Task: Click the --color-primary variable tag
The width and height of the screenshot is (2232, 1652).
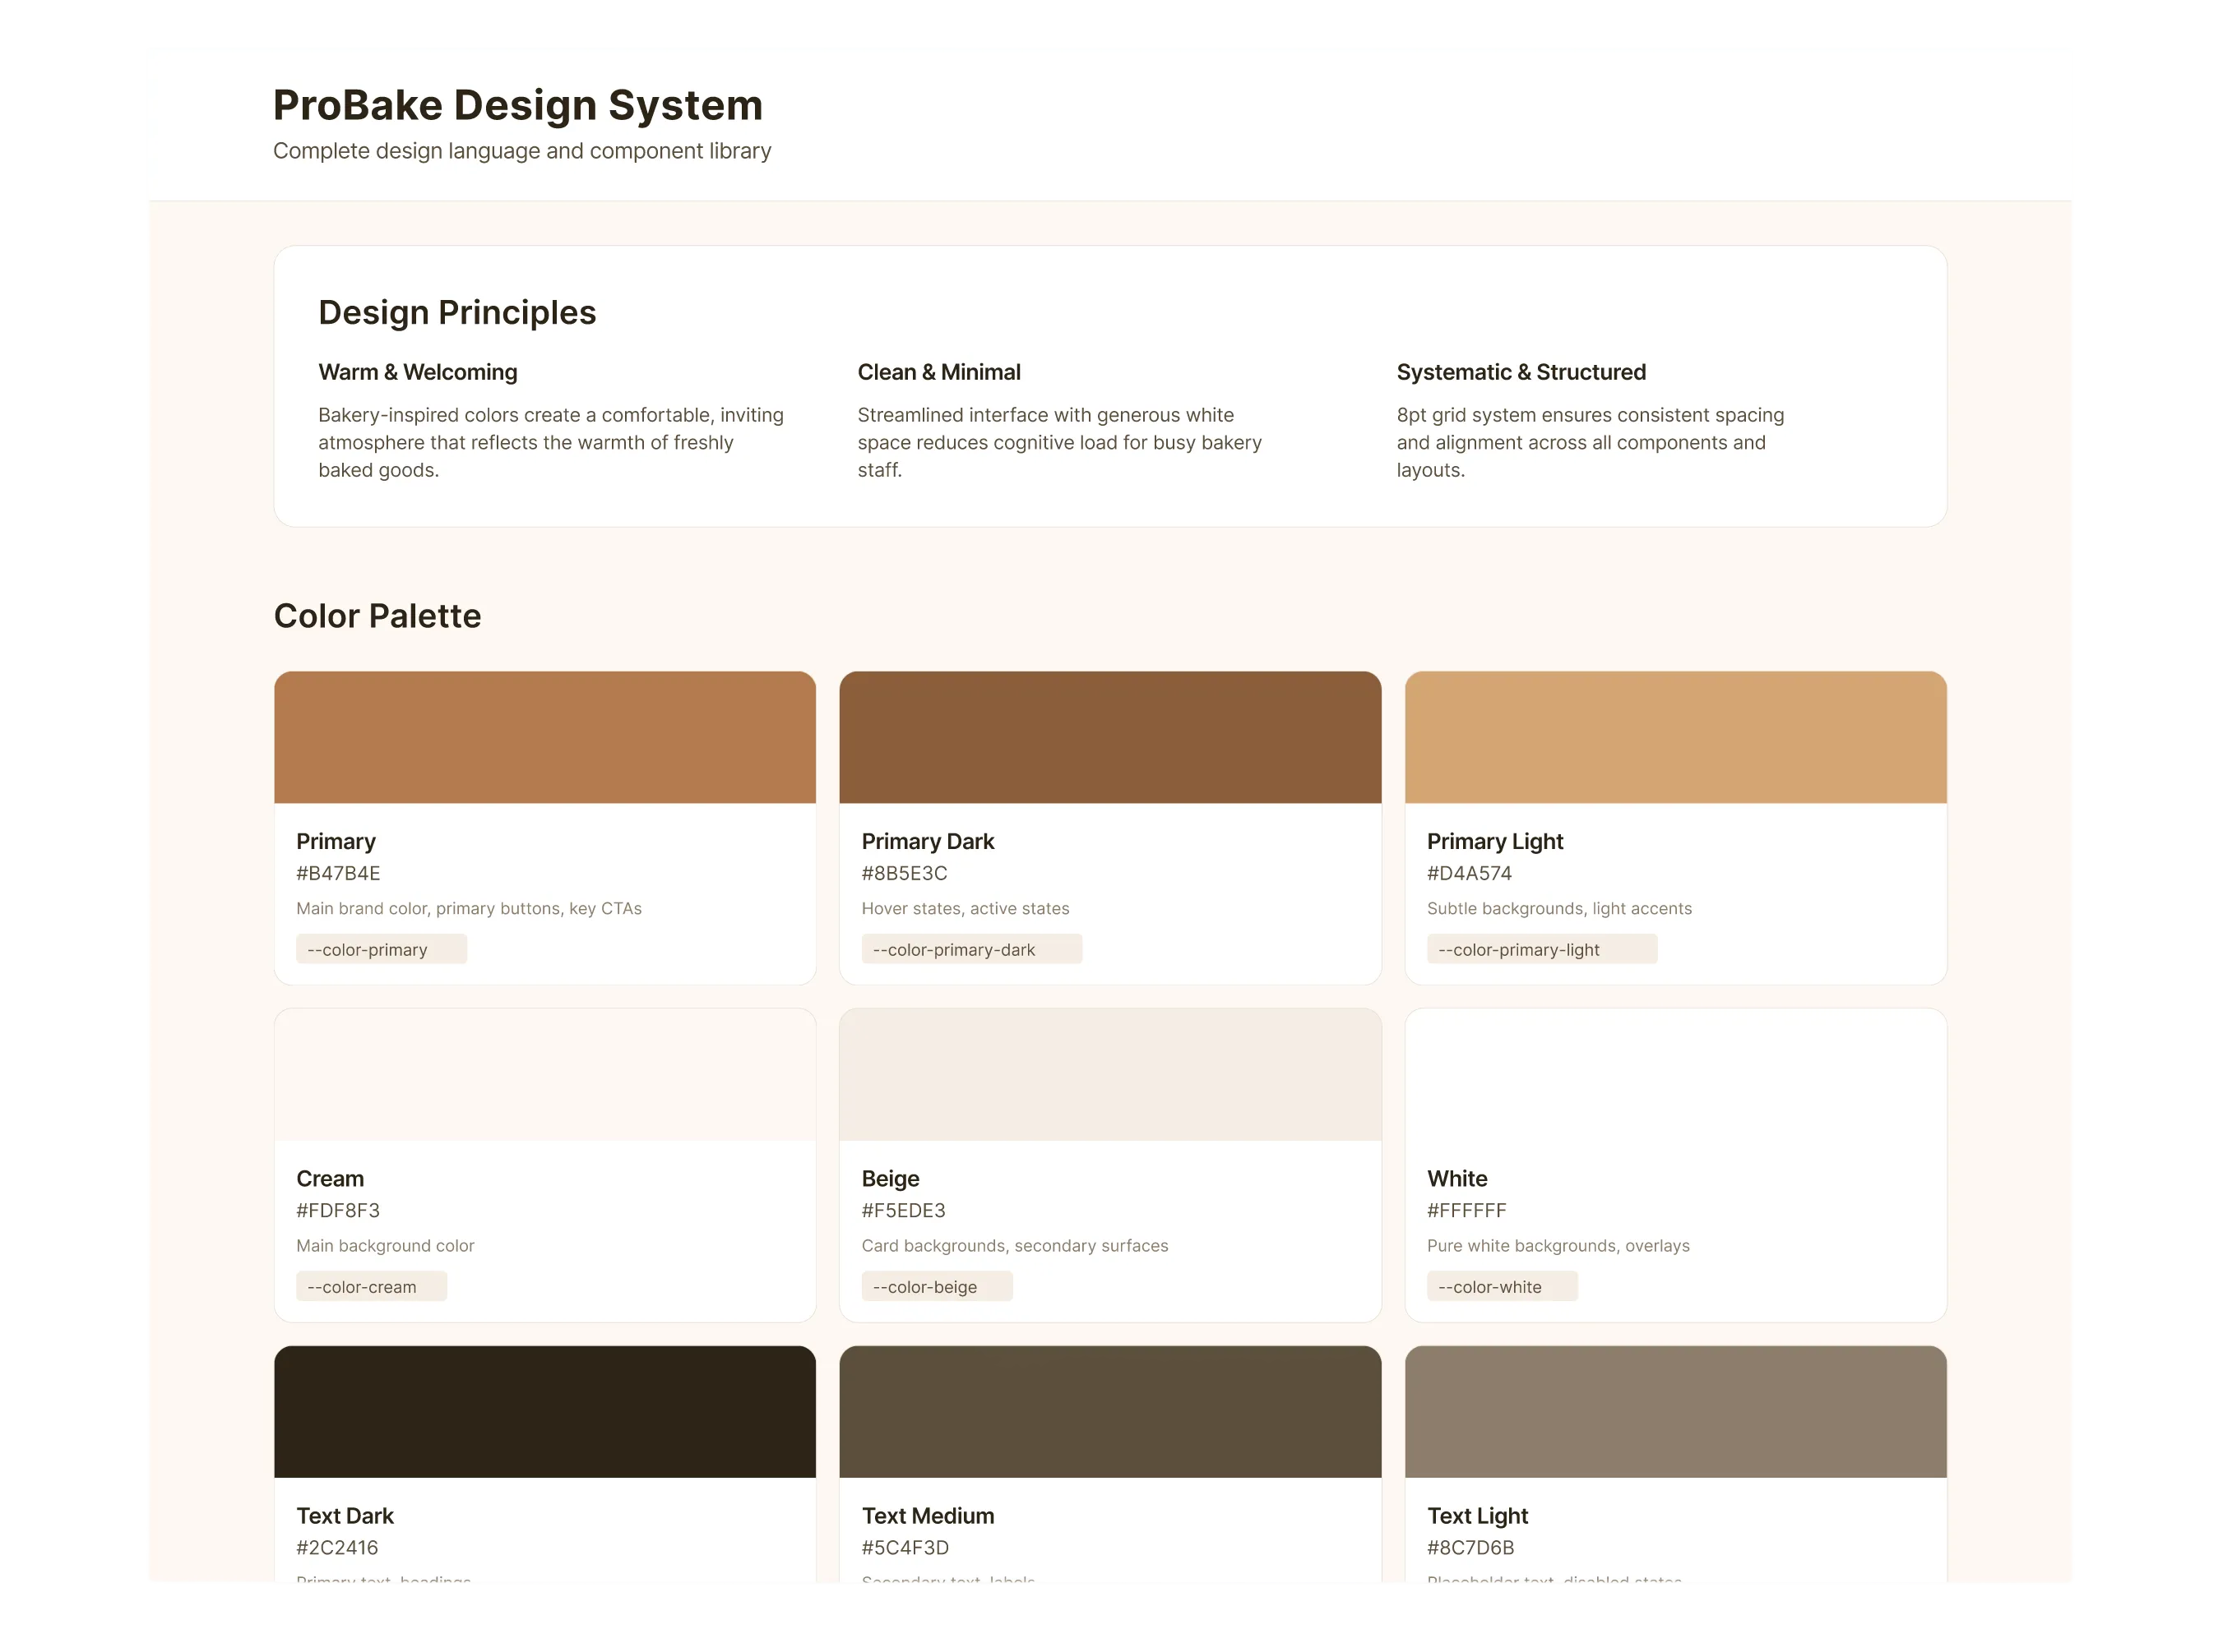Action: (x=380, y=949)
